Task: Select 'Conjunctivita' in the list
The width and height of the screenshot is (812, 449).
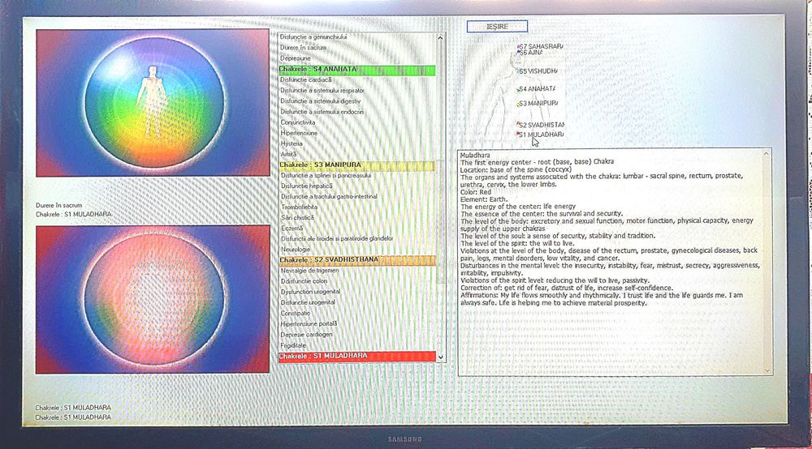Action: click(x=298, y=122)
